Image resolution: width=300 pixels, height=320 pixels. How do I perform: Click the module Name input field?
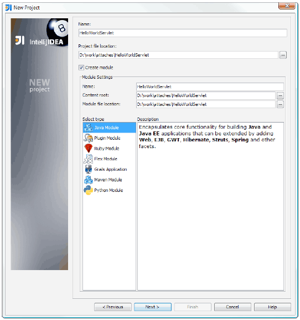pos(210,87)
